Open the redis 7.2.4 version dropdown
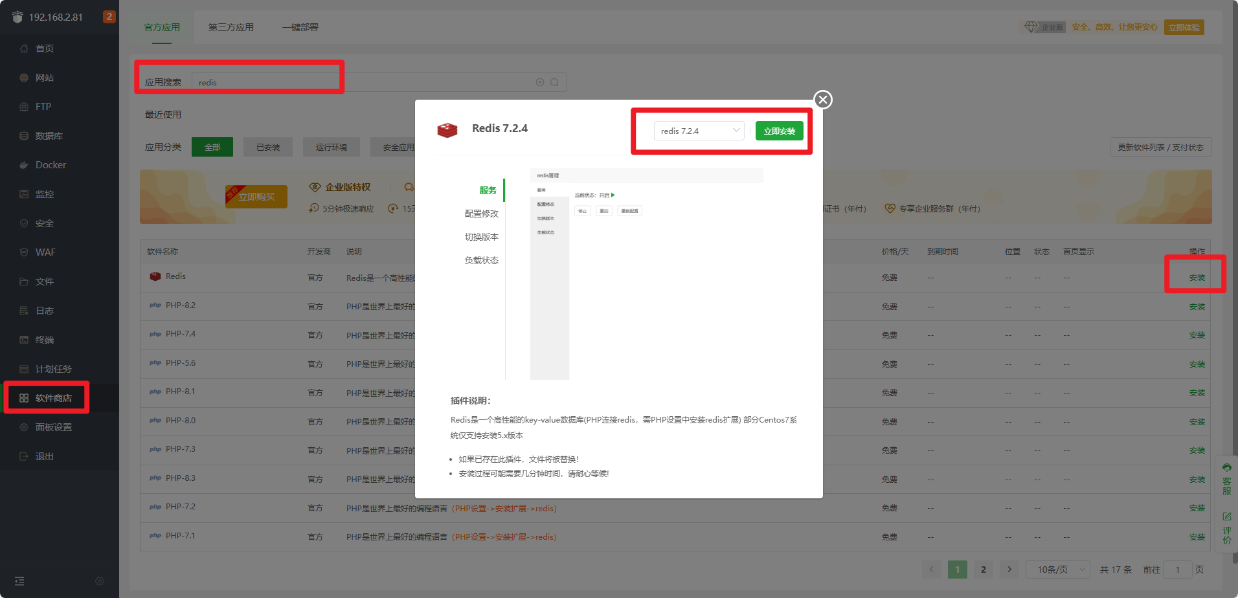The height and width of the screenshot is (598, 1238). coord(699,131)
